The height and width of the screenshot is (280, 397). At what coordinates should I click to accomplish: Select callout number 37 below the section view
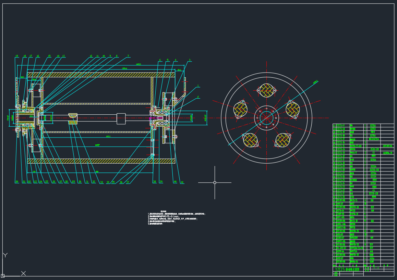[128, 182]
